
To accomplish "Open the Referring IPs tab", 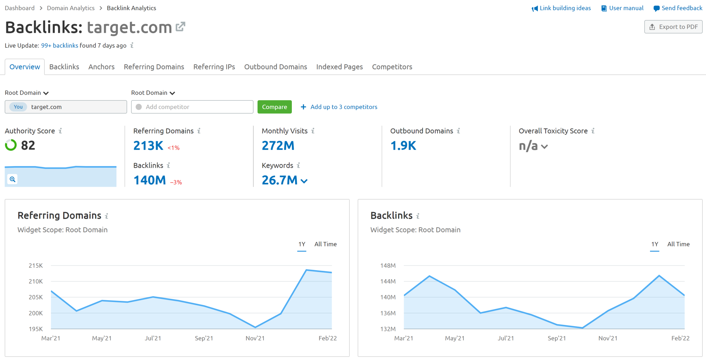I will 214,67.
